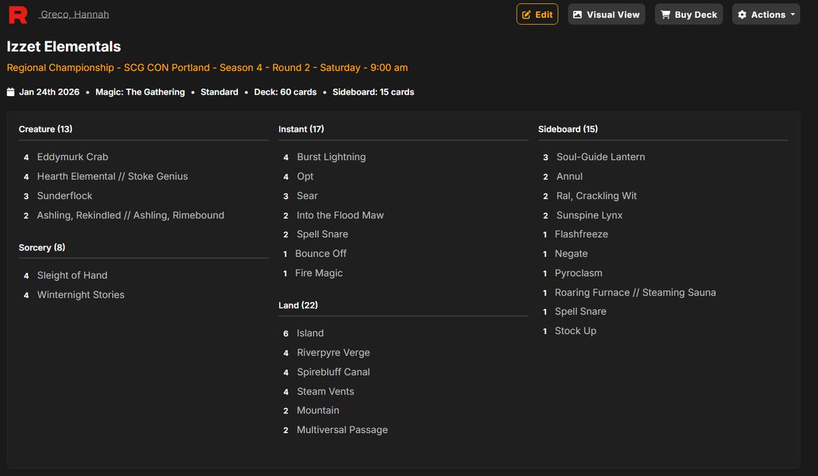Select the Opt card entry
Viewport: 818px width, 476px height.
click(305, 176)
